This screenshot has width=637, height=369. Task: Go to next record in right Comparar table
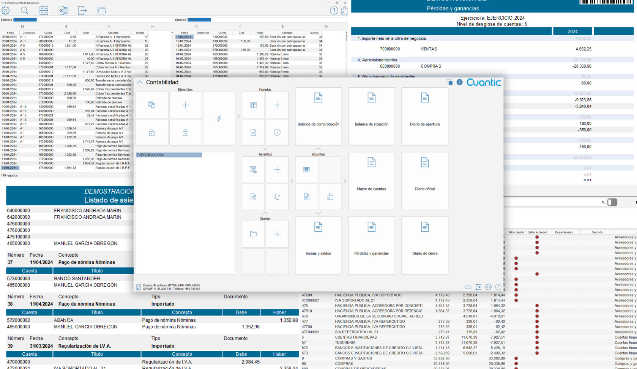point(283,27)
